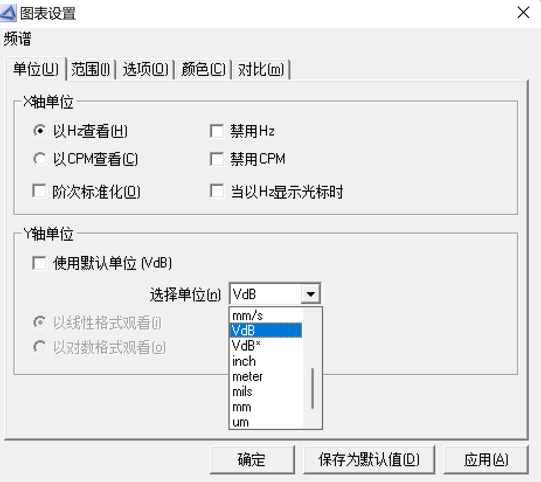The height and width of the screenshot is (482, 541).
Task: Click the 应用 button to apply settings
Action: point(486,459)
